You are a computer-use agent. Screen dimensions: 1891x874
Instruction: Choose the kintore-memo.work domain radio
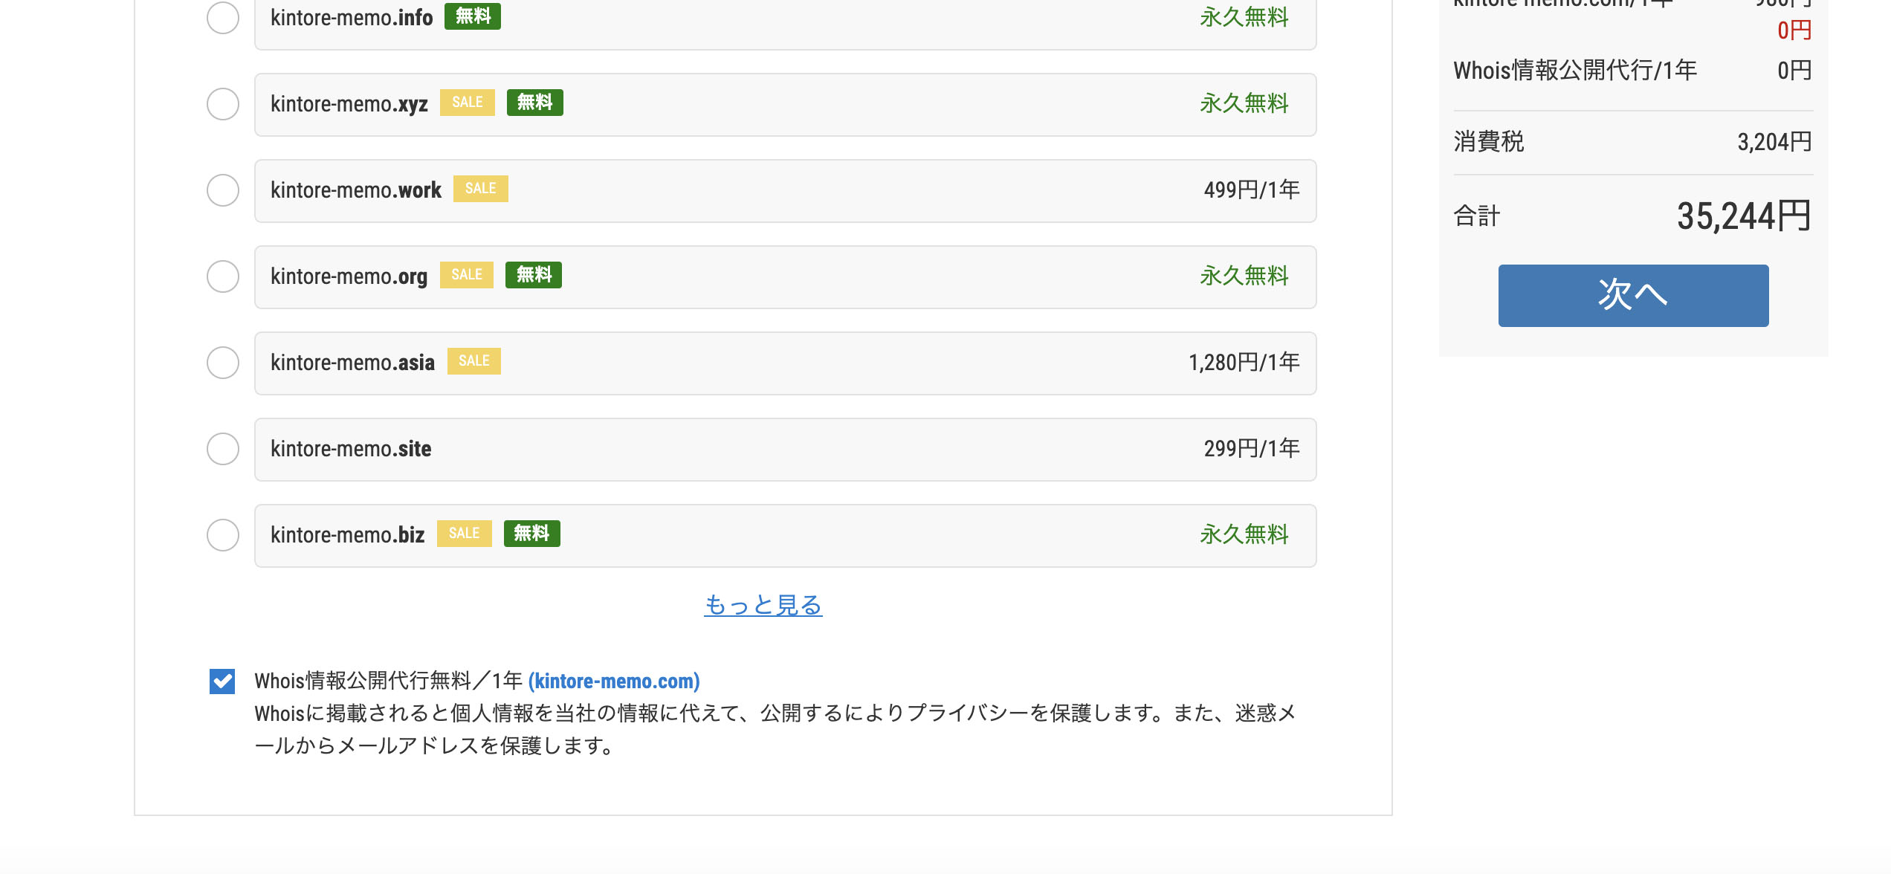pos(222,190)
